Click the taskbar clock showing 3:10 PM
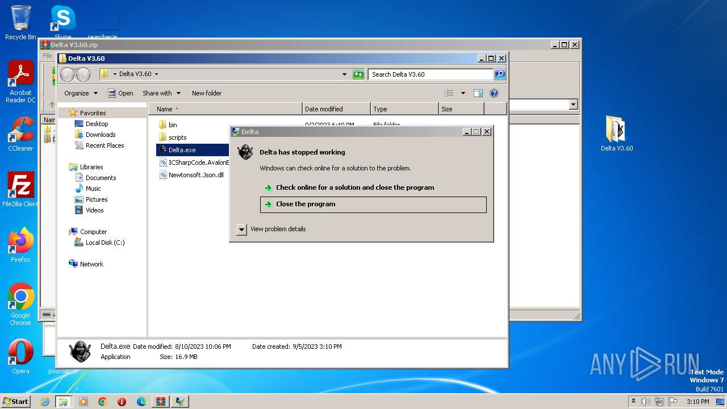This screenshot has height=409, width=727. tap(697, 402)
